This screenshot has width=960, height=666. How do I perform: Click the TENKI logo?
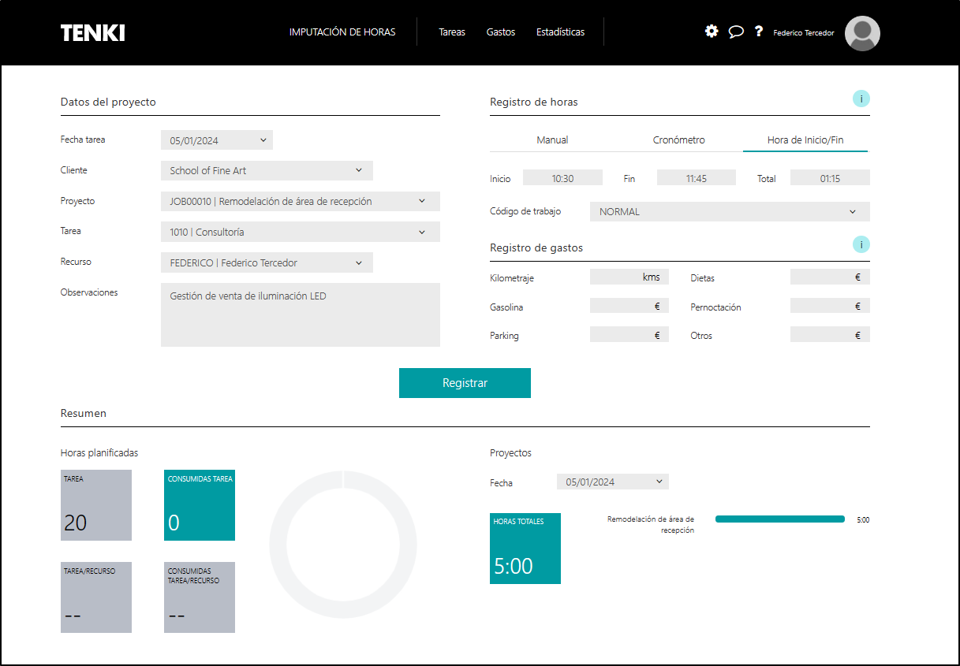[93, 32]
